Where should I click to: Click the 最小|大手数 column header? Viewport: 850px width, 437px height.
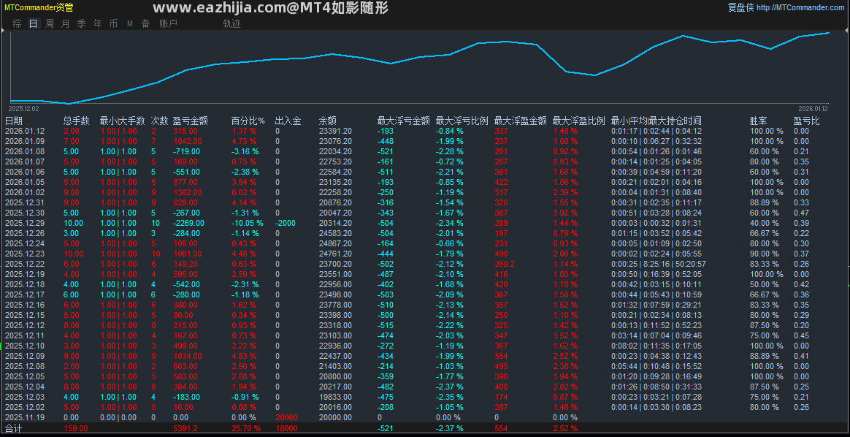click(122, 121)
